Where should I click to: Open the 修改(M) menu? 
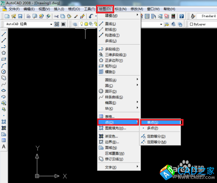tap(137, 9)
